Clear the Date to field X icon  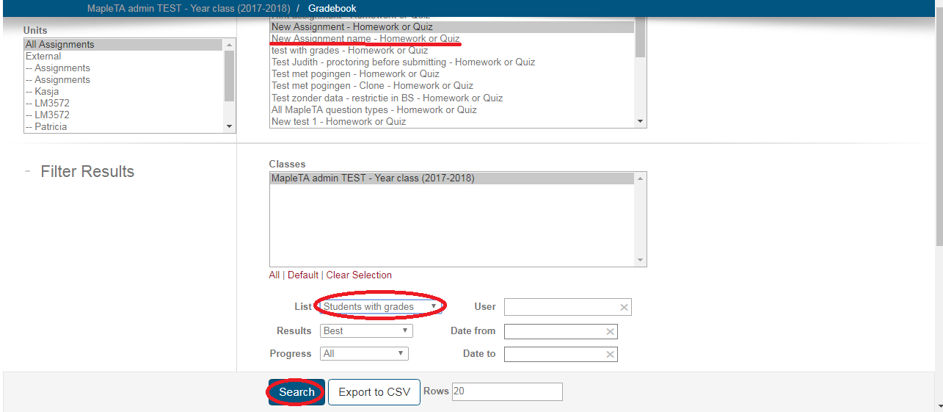(610, 355)
